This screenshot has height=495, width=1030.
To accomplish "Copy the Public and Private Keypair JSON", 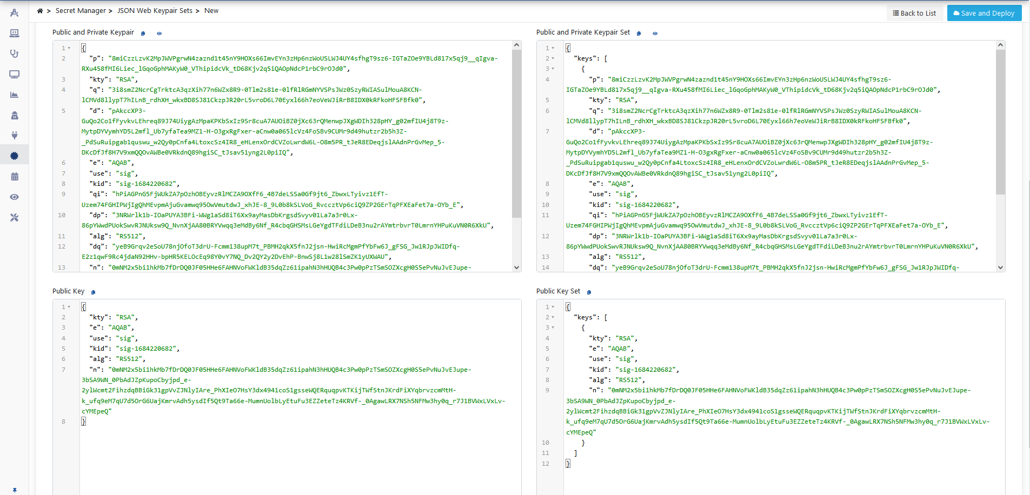I will [143, 34].
